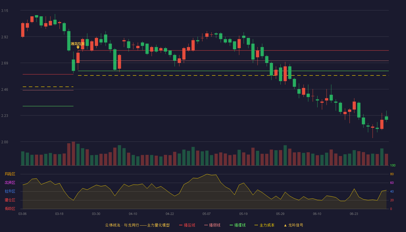The image size is (406, 232).
Task: Click the 潜龙在渊 signal arrow marker
Action: [78, 47]
